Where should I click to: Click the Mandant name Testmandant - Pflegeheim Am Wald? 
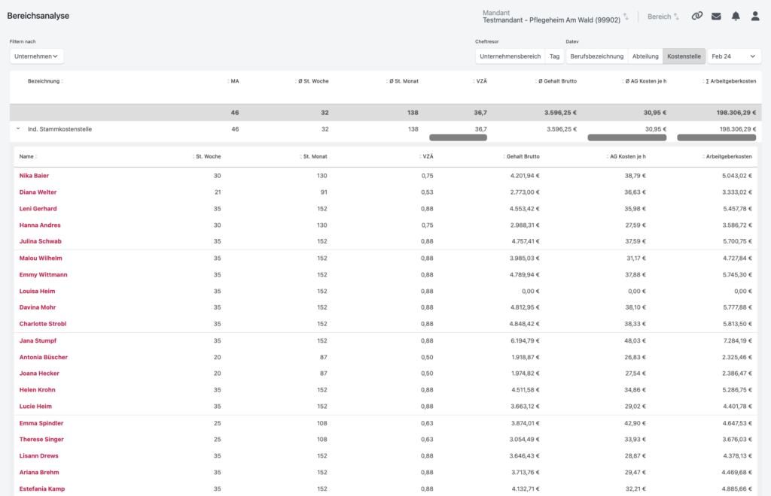pos(551,20)
